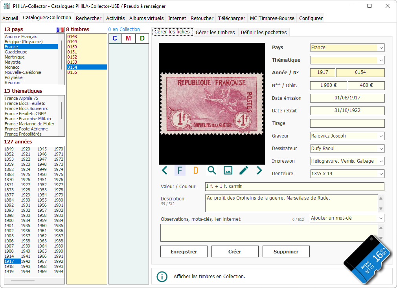Click the Créer button

[235, 251]
